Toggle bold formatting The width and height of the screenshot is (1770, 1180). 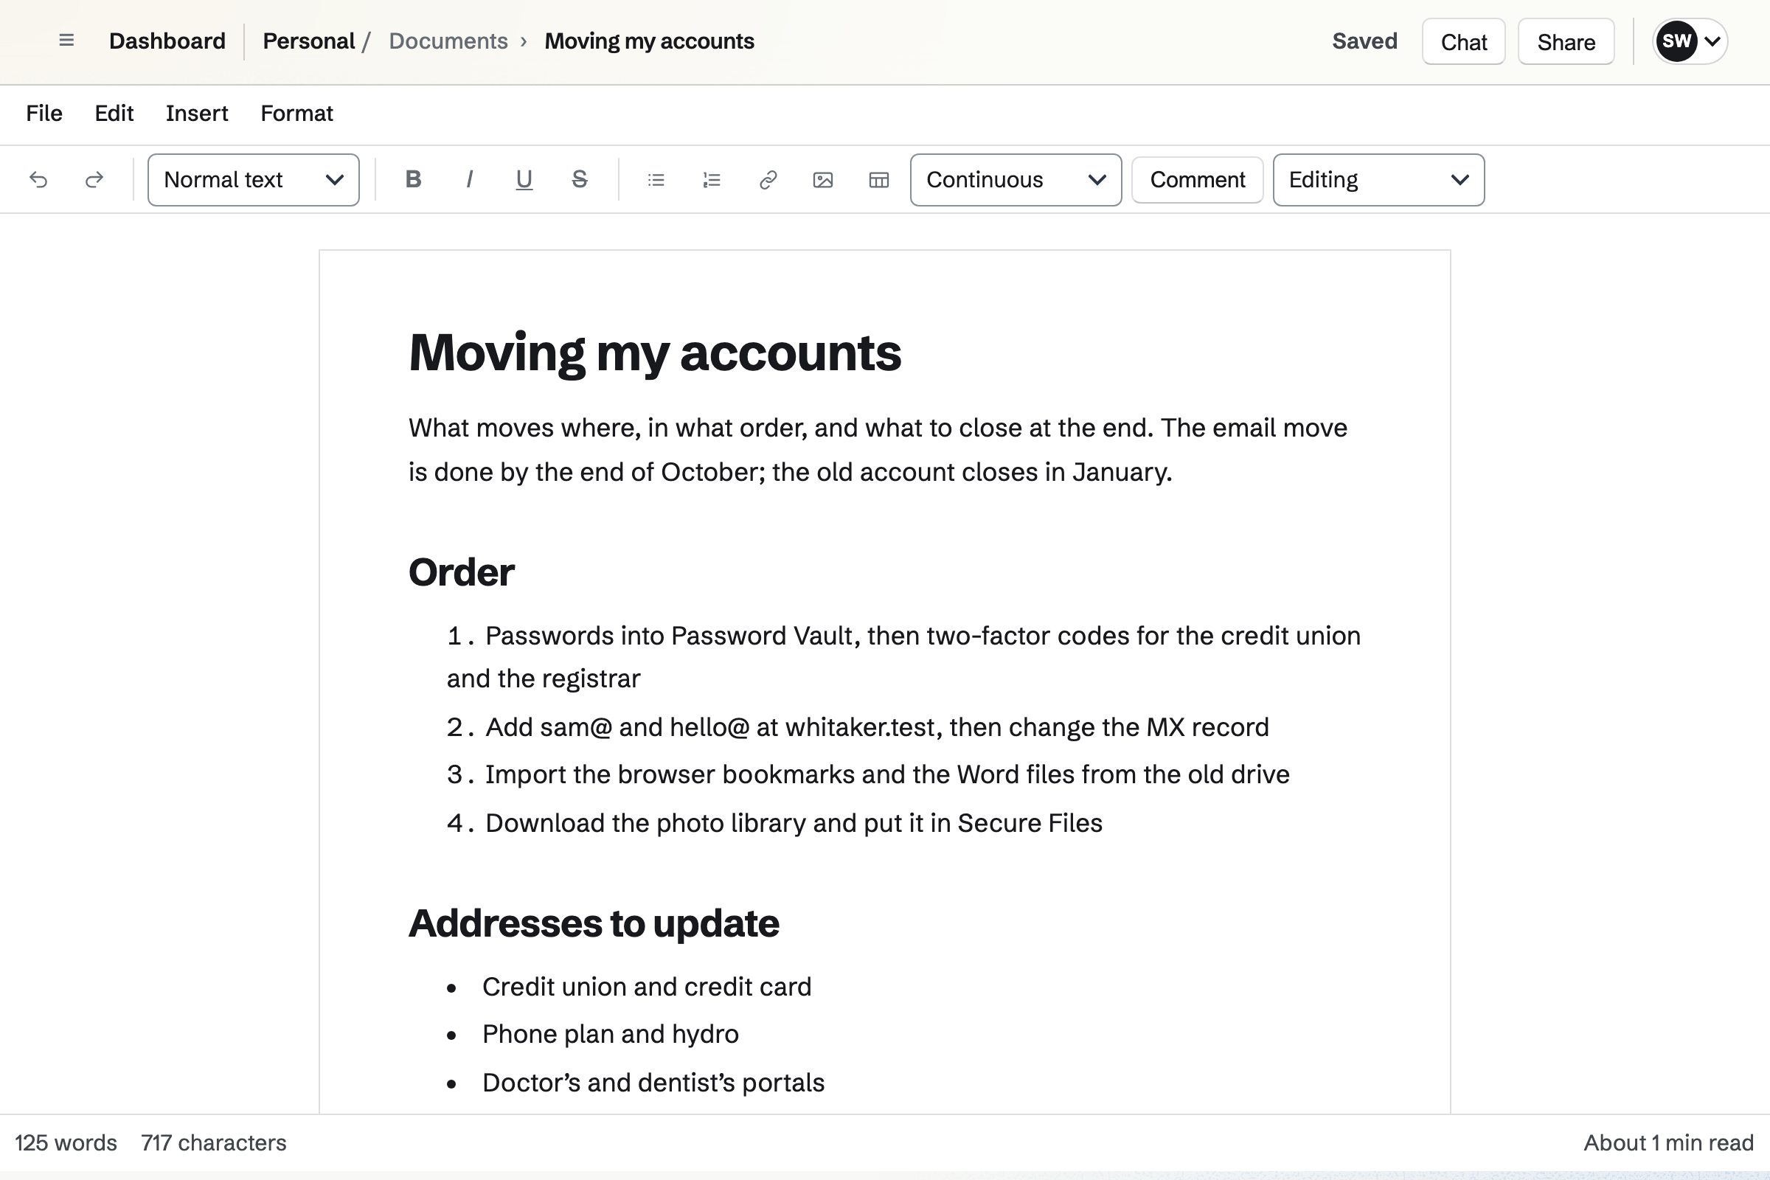[x=413, y=180]
